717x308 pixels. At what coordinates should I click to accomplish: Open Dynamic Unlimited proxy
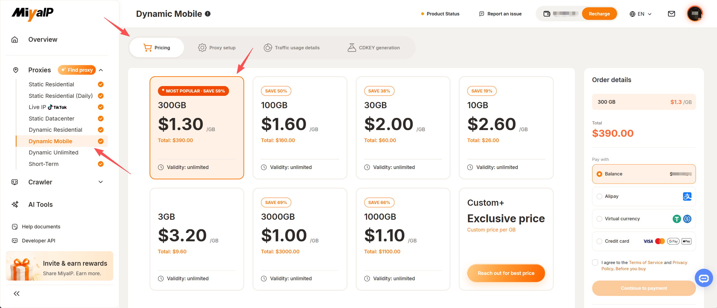[x=53, y=152]
